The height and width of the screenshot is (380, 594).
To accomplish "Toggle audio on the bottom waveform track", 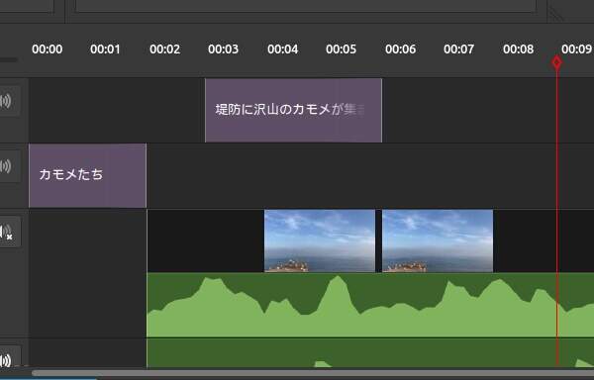I will coord(7,359).
